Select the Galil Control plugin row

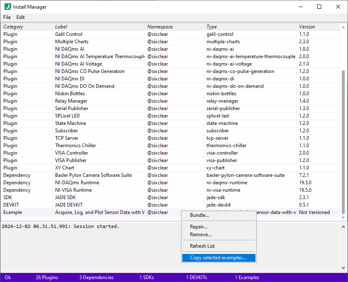(82, 34)
